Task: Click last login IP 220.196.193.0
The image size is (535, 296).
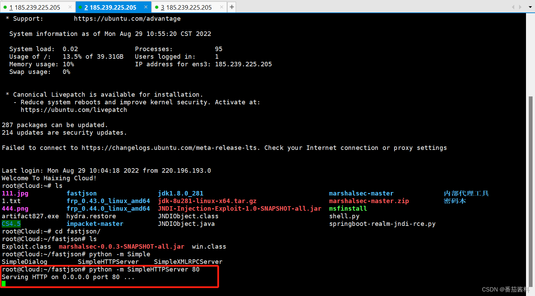Action: [186, 171]
